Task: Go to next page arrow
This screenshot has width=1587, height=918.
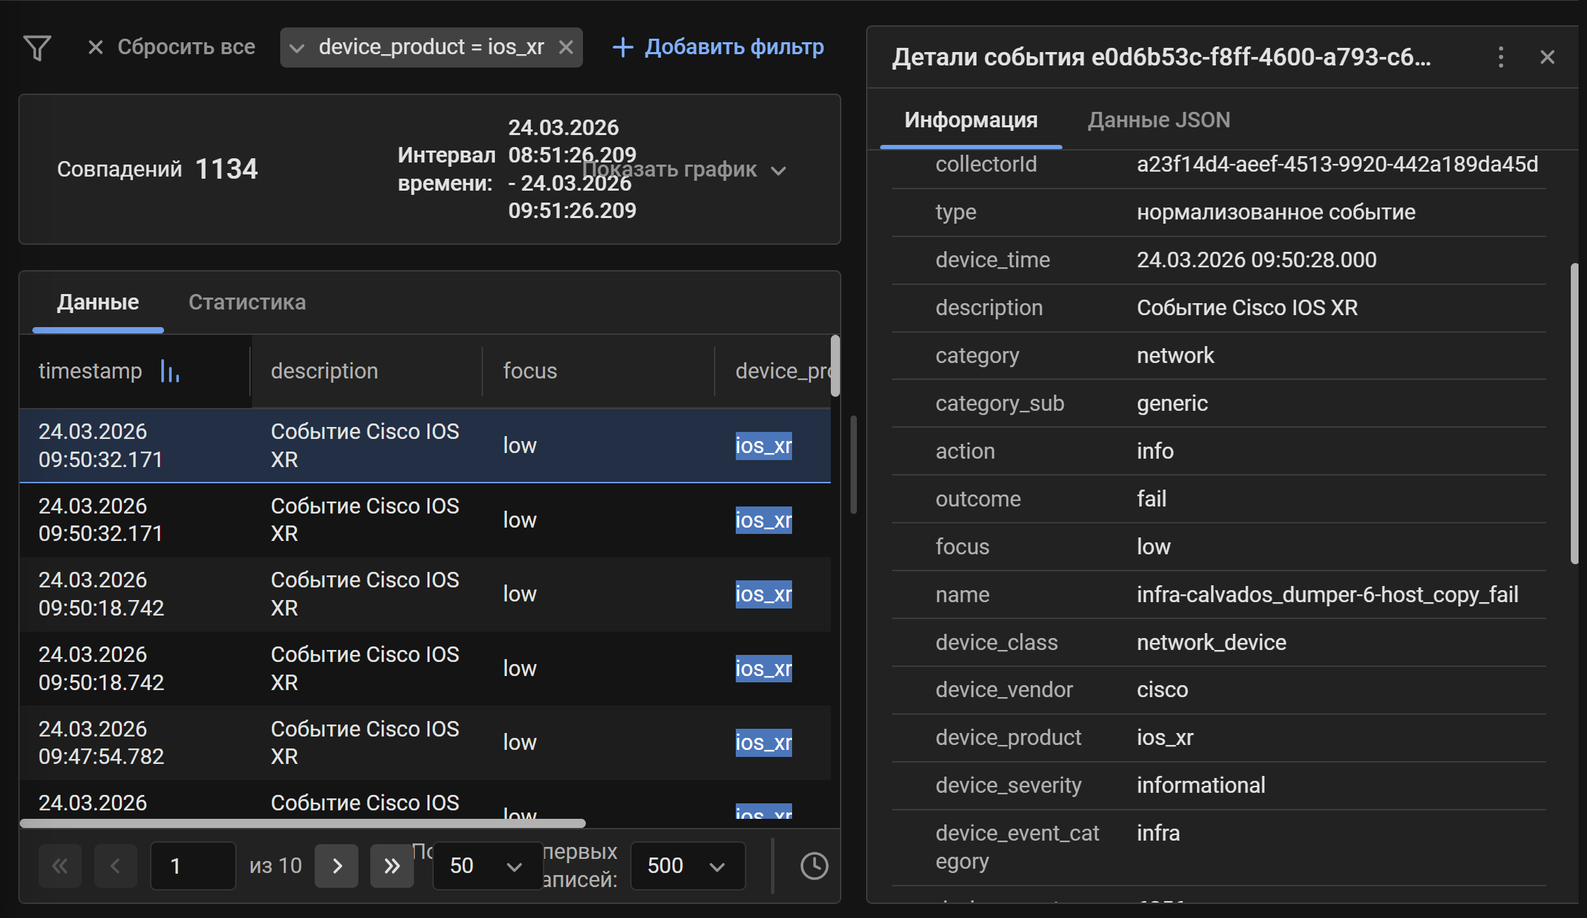Action: click(337, 866)
